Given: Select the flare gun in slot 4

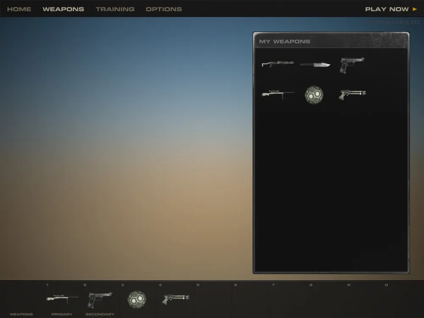Looking at the screenshot, I should point(176,298).
